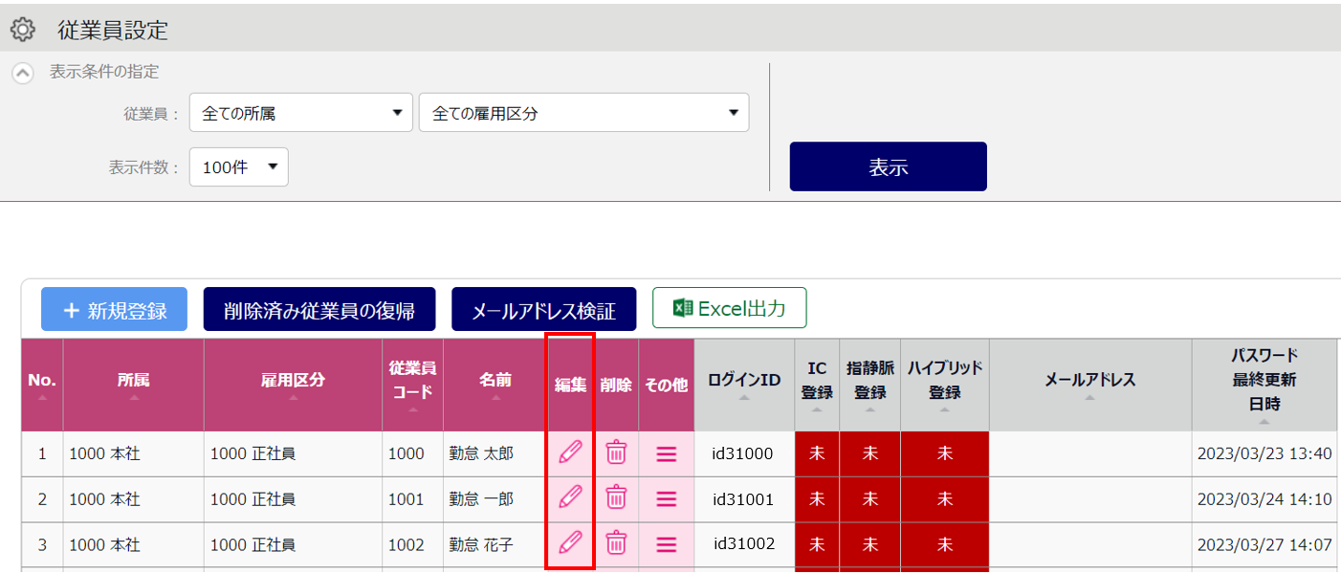
Task: Click the 従業員設定 page title
Action: point(113,31)
